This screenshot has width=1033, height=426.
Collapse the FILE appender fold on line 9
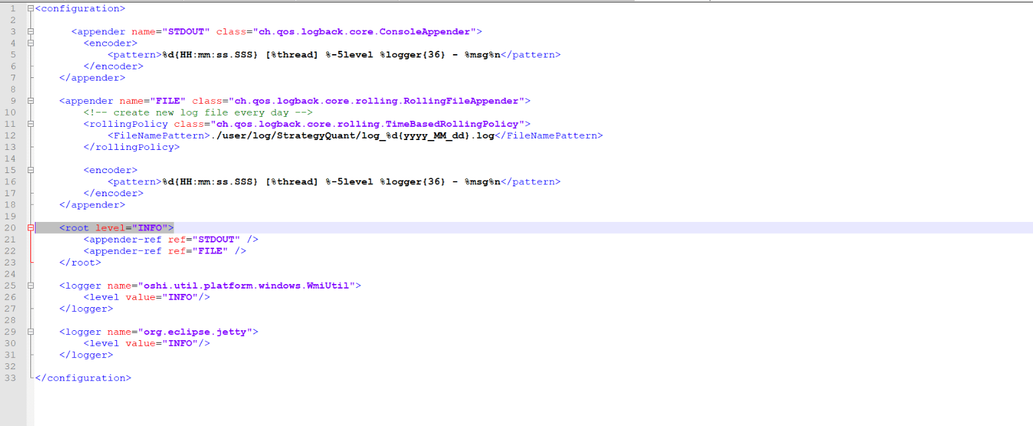tap(30, 101)
